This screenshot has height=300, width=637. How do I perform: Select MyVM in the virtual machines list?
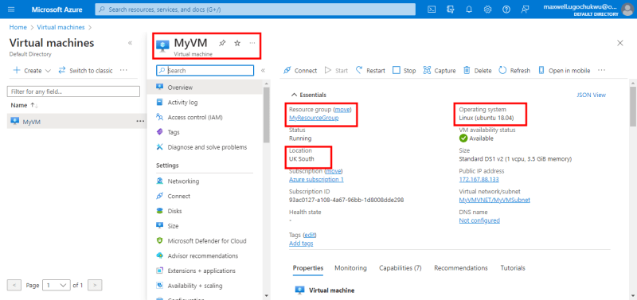click(x=31, y=122)
